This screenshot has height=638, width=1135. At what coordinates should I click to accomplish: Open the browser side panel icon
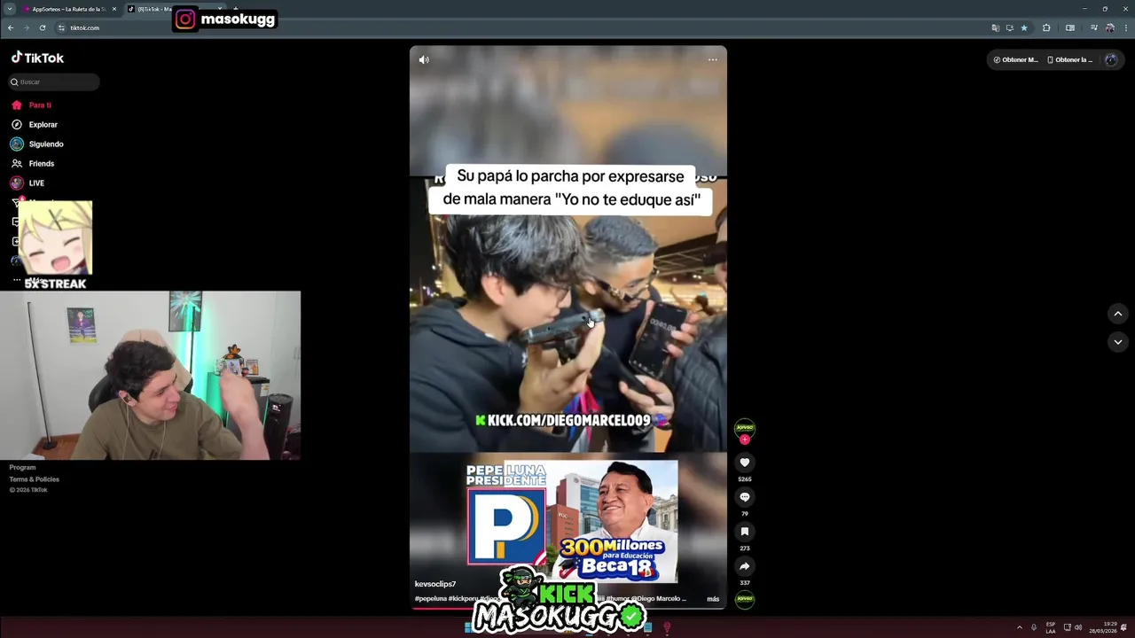(1070, 27)
